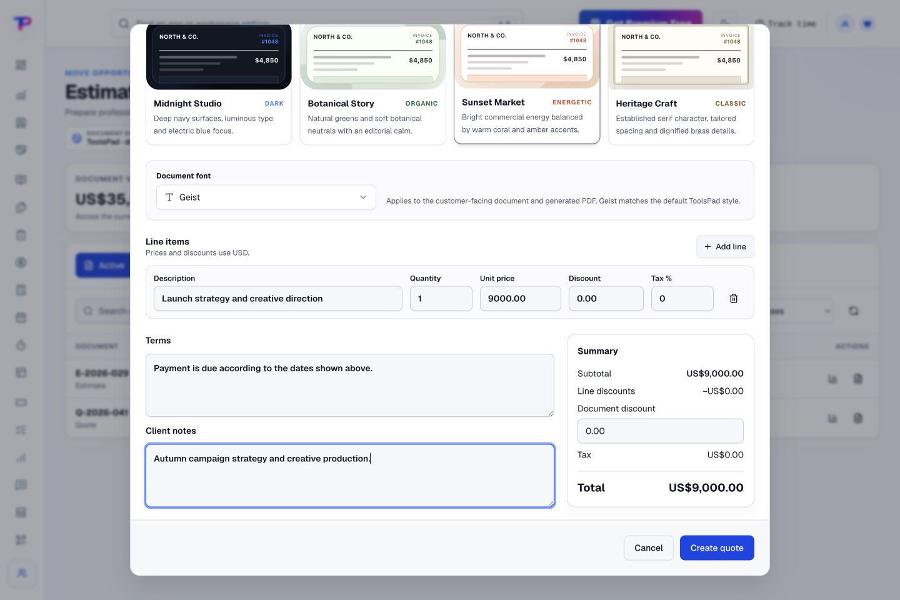This screenshot has width=900, height=600.
Task: Open the Document font dropdown showing Geist
Action: tap(266, 197)
